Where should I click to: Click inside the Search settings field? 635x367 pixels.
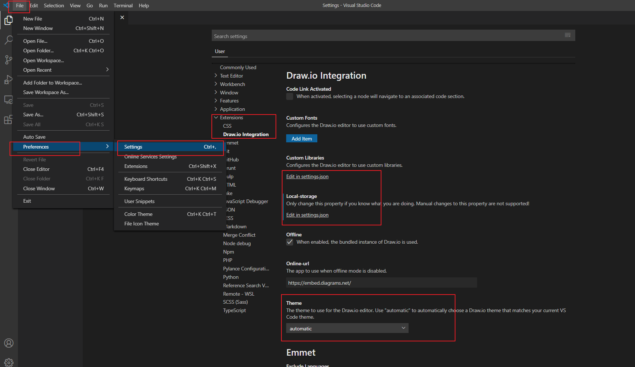click(x=388, y=36)
